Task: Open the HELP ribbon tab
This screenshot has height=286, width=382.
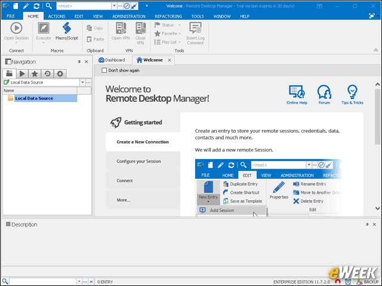Action: pyautogui.click(x=245, y=16)
